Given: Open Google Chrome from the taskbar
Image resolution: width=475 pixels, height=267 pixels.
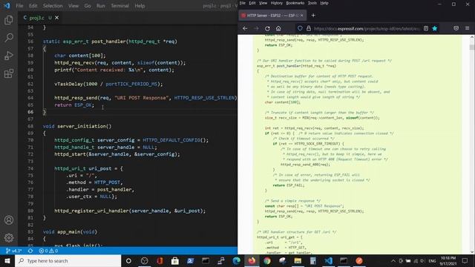Looking at the screenshot, I should coord(267,260).
